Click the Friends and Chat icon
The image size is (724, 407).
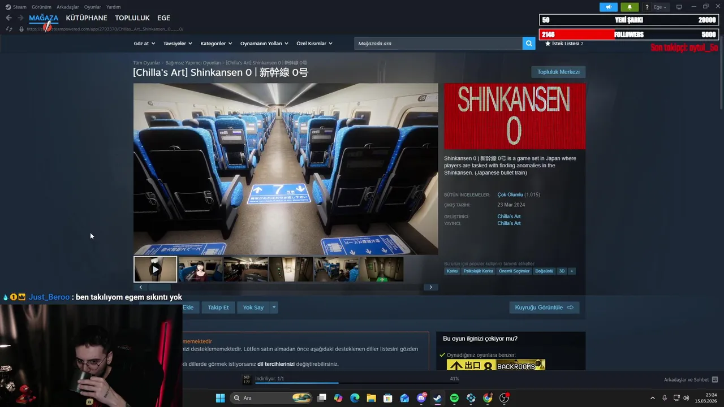coord(714,380)
